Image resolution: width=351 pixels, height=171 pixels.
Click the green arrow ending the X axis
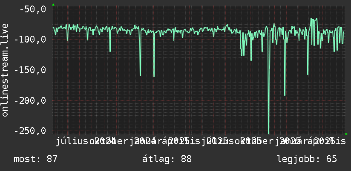click(x=346, y=134)
